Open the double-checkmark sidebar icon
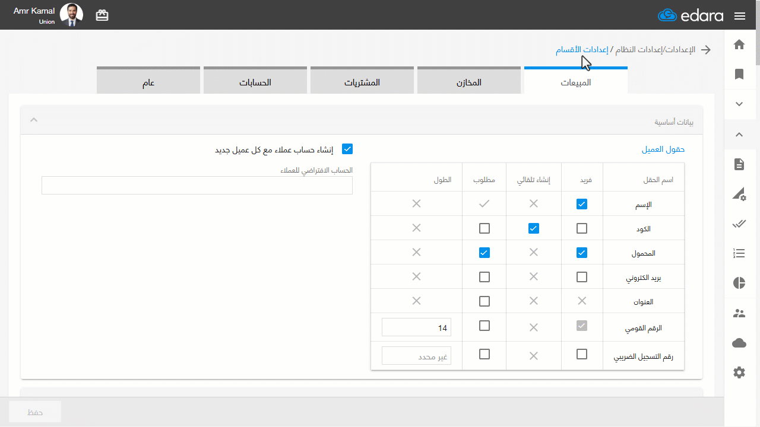This screenshot has width=760, height=427. click(739, 224)
